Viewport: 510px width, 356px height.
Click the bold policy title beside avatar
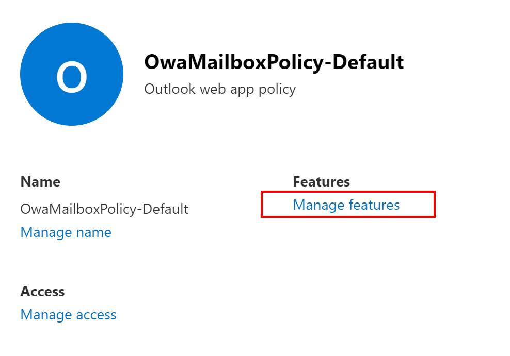tap(274, 62)
